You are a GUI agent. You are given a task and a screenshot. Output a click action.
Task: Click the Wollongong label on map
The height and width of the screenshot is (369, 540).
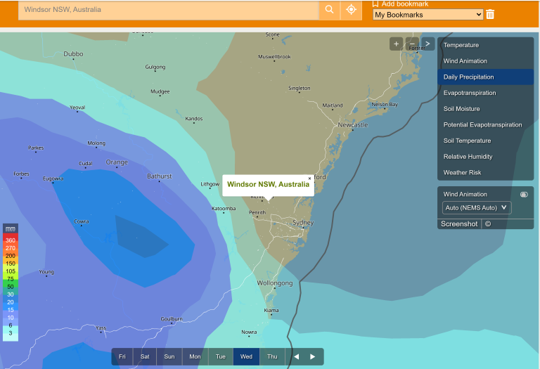coord(275,283)
